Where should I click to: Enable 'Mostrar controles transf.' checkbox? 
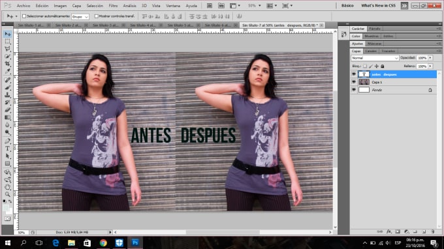(96, 16)
